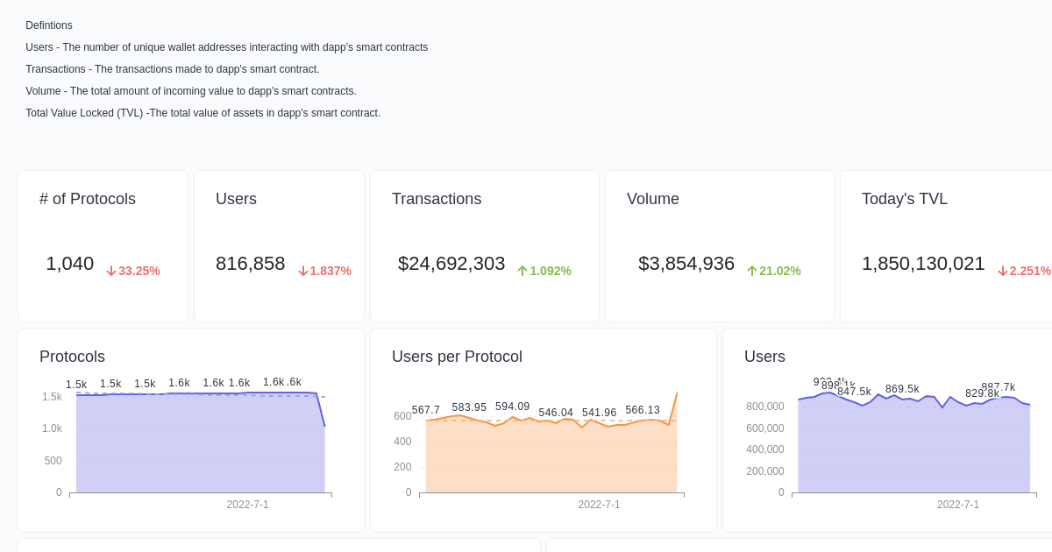The width and height of the screenshot is (1052, 552).
Task: Click the 800,000 y-axis label on Users chart
Action: coord(764,407)
